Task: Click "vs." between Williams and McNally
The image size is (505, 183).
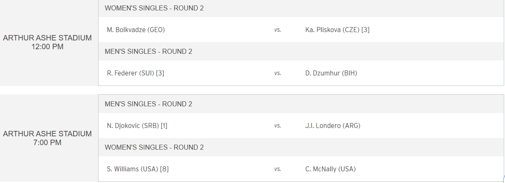Action: [277, 169]
